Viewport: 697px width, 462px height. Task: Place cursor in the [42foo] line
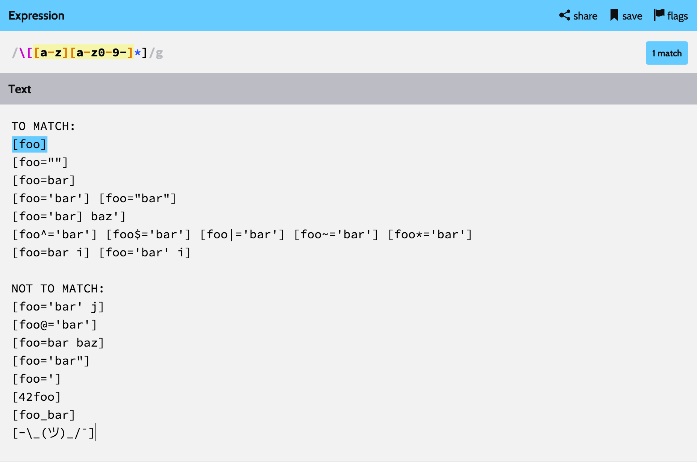pyautogui.click(x=36, y=397)
